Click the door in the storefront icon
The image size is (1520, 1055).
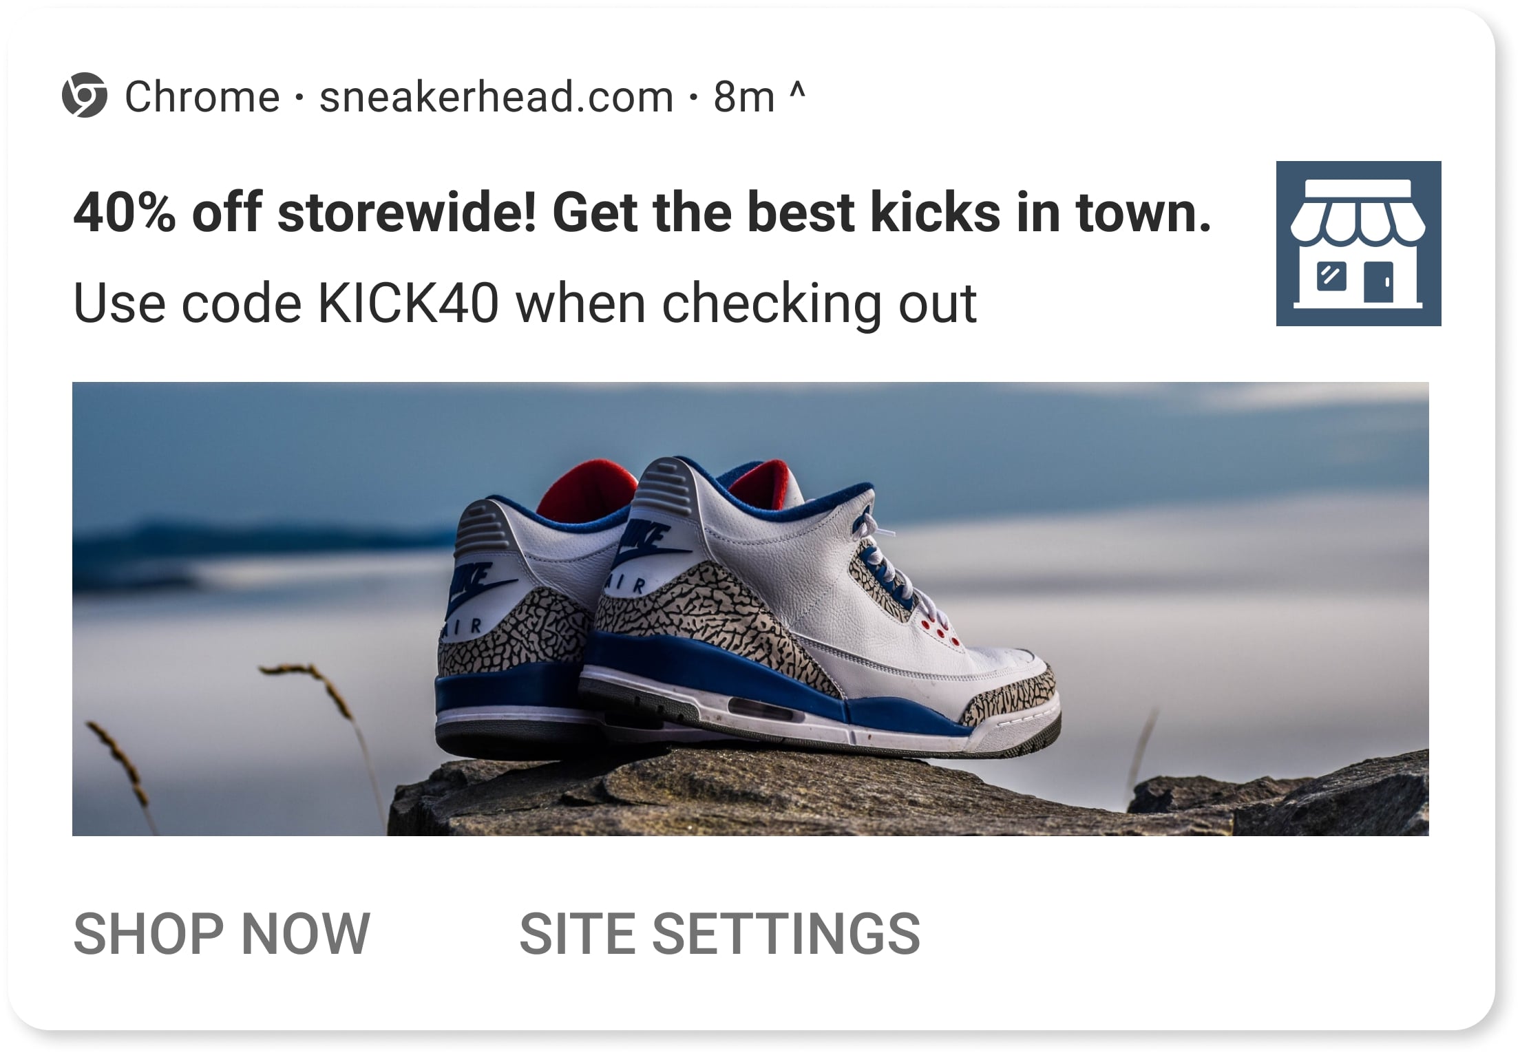[x=1379, y=282]
